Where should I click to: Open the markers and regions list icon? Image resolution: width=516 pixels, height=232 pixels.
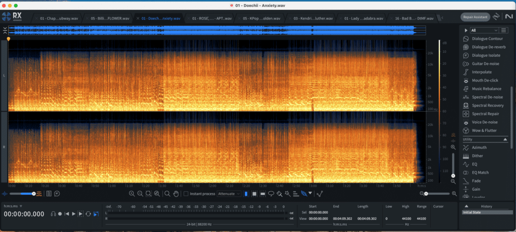[x=49, y=194]
